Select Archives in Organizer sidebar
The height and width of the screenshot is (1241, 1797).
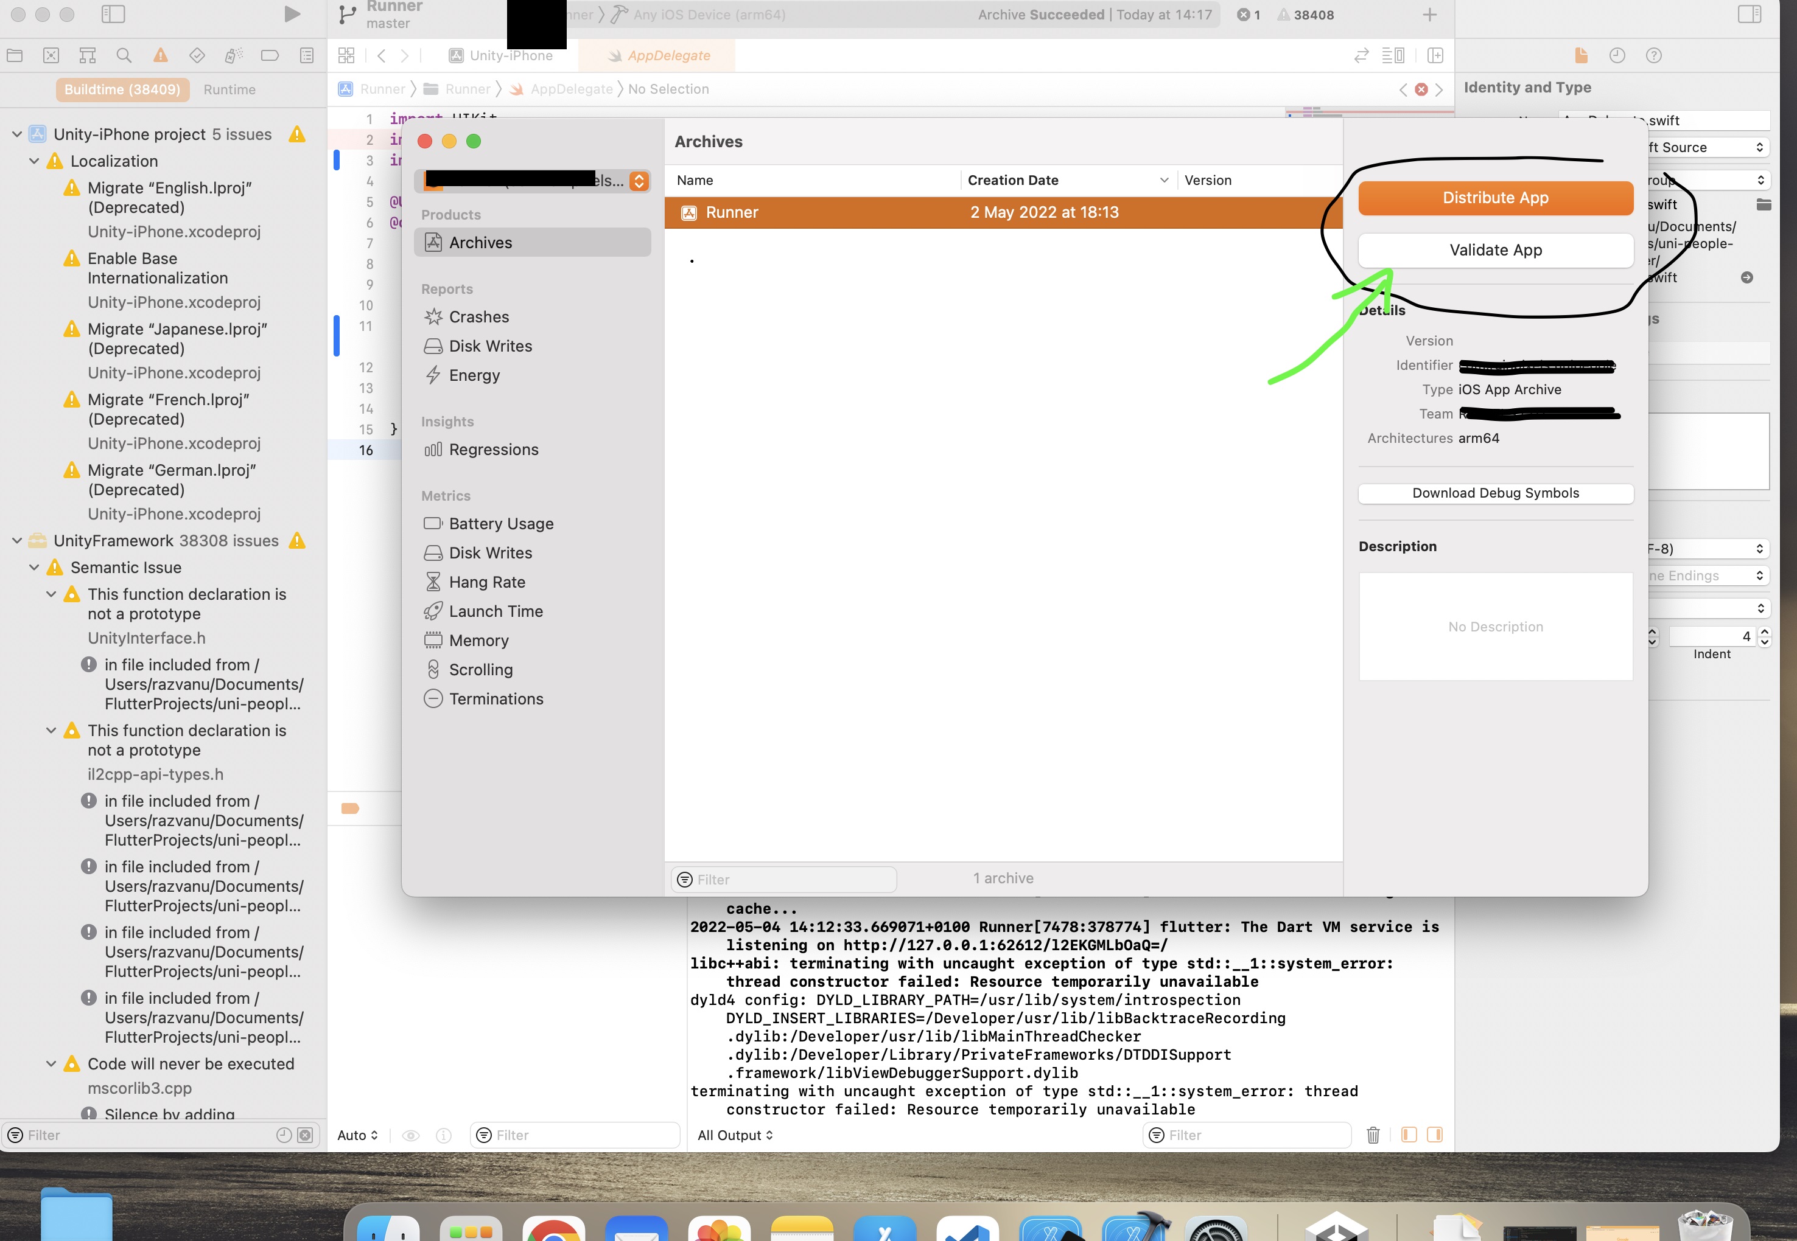(x=532, y=243)
